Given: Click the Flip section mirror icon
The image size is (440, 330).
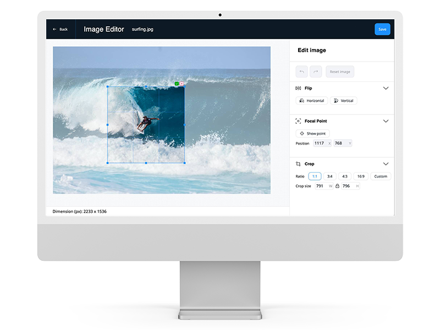Looking at the screenshot, I should pyautogui.click(x=298, y=88).
